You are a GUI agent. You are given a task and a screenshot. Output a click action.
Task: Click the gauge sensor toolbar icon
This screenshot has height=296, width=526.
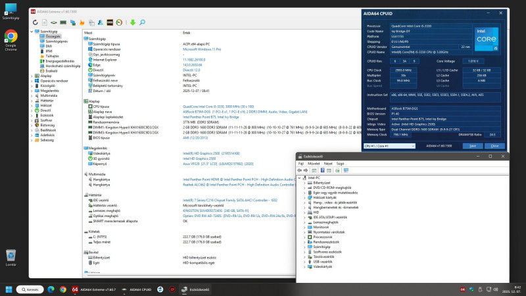[119, 22]
